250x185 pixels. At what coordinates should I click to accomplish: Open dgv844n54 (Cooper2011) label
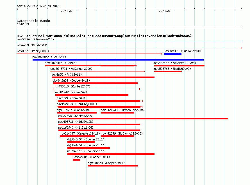click(86, 145)
